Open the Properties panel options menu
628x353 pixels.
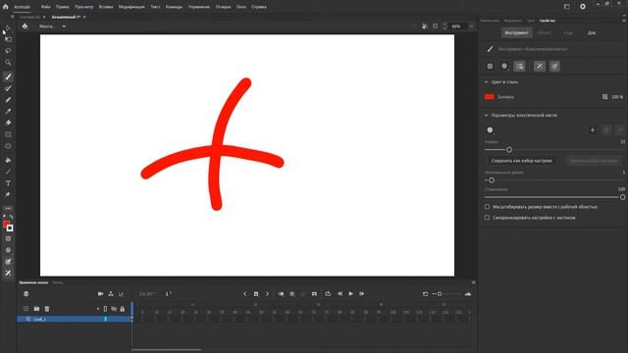coord(624,21)
